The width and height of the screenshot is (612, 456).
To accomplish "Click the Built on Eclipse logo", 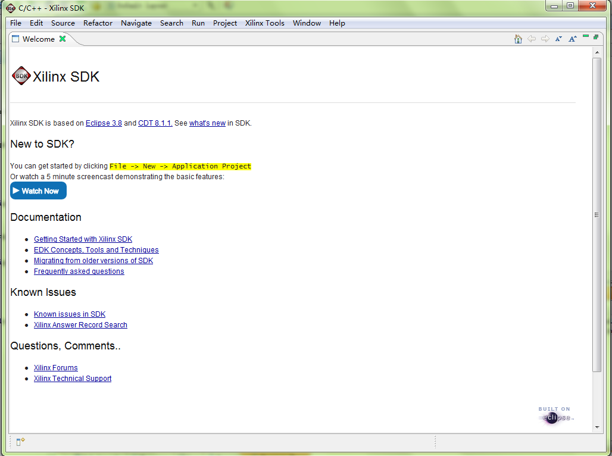I will point(555,414).
